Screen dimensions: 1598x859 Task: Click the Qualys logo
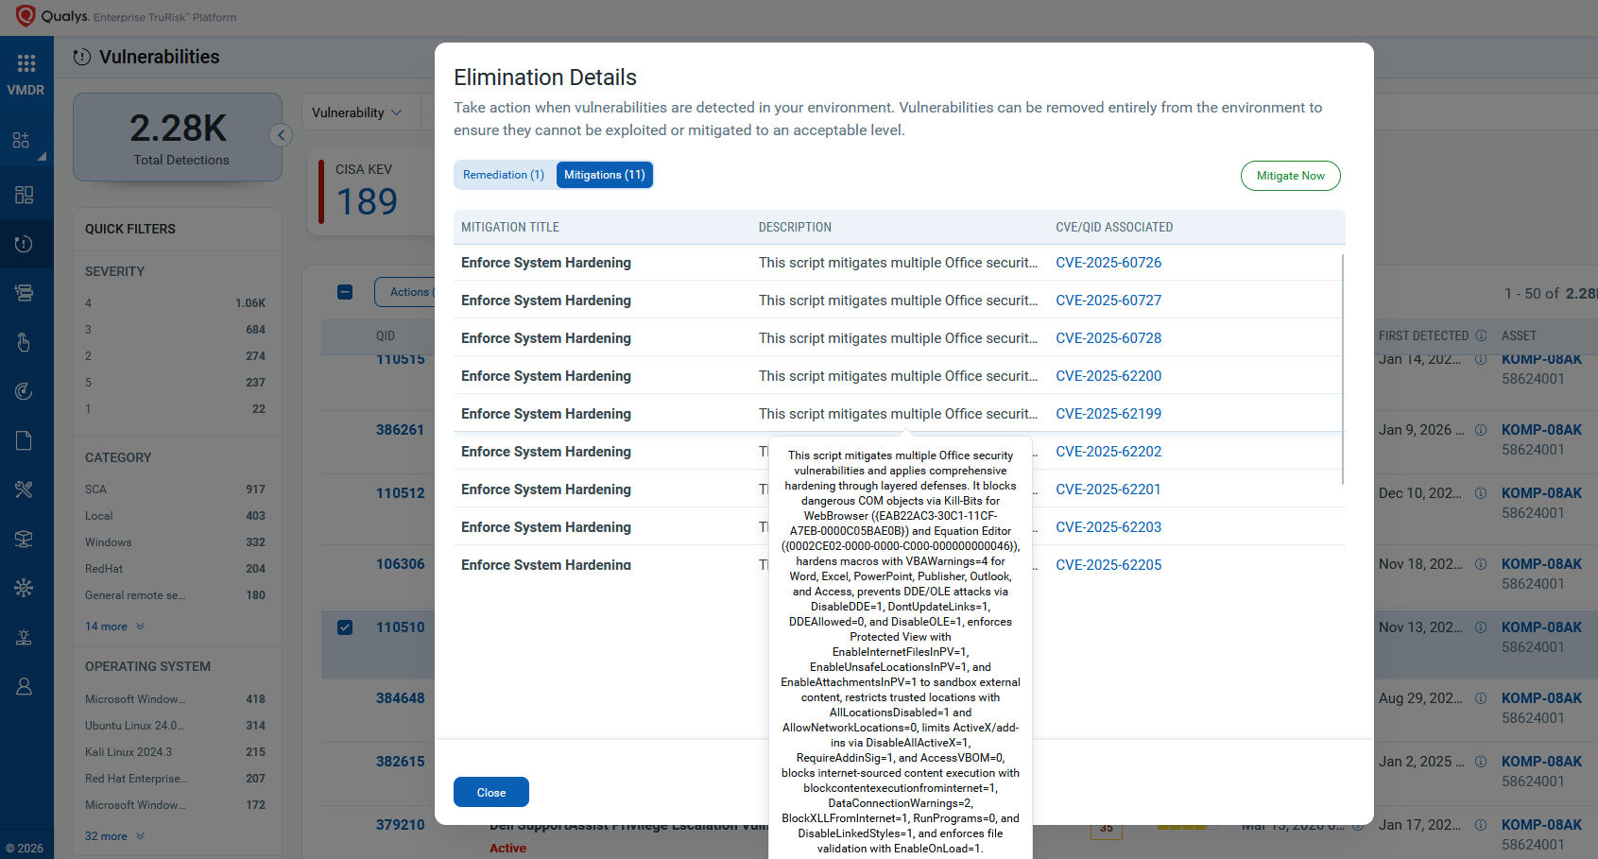(26, 16)
